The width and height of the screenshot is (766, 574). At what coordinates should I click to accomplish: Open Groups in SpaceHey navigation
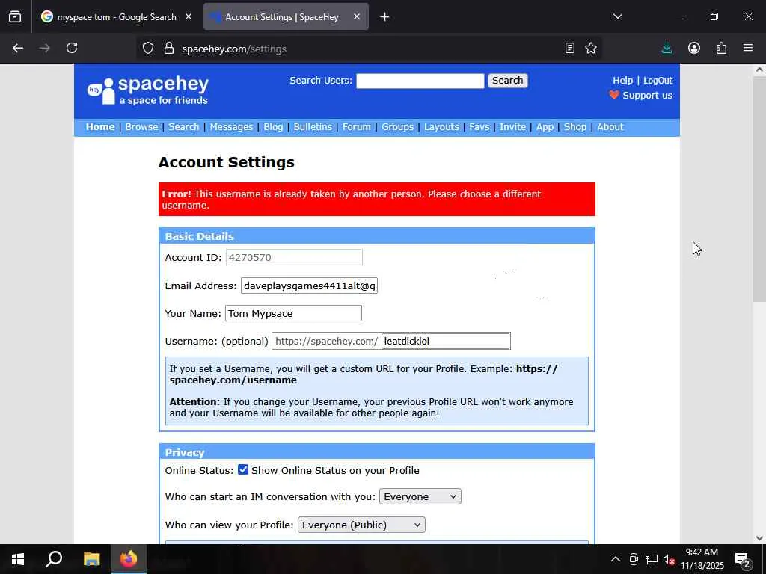pyautogui.click(x=398, y=127)
